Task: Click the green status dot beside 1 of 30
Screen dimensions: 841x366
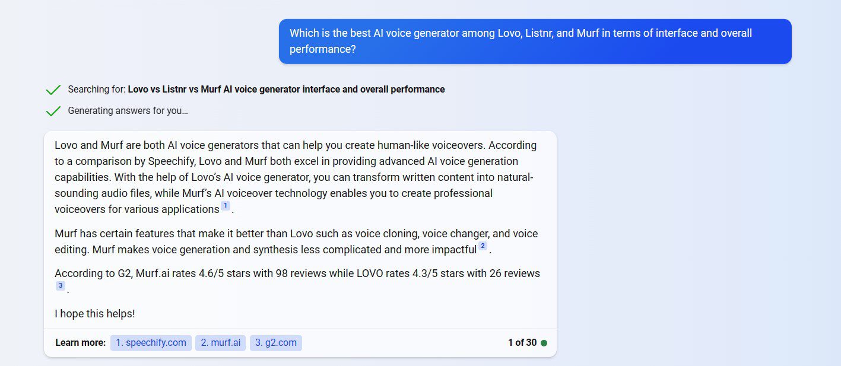Action: click(544, 342)
